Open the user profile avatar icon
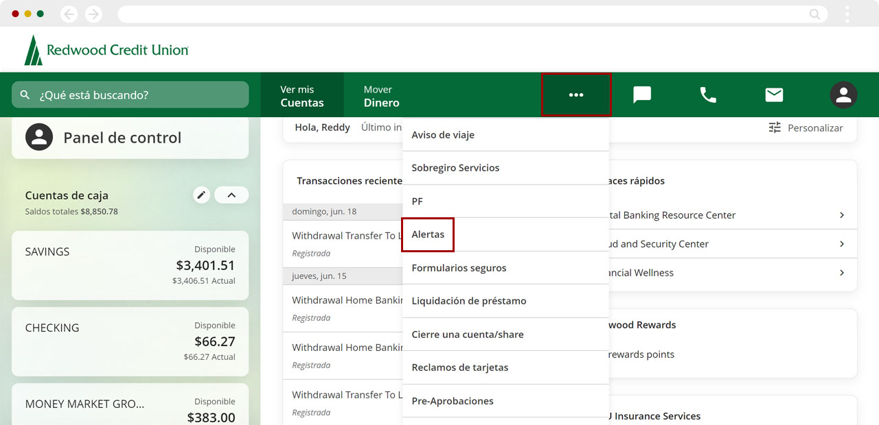The width and height of the screenshot is (879, 425). [x=843, y=95]
